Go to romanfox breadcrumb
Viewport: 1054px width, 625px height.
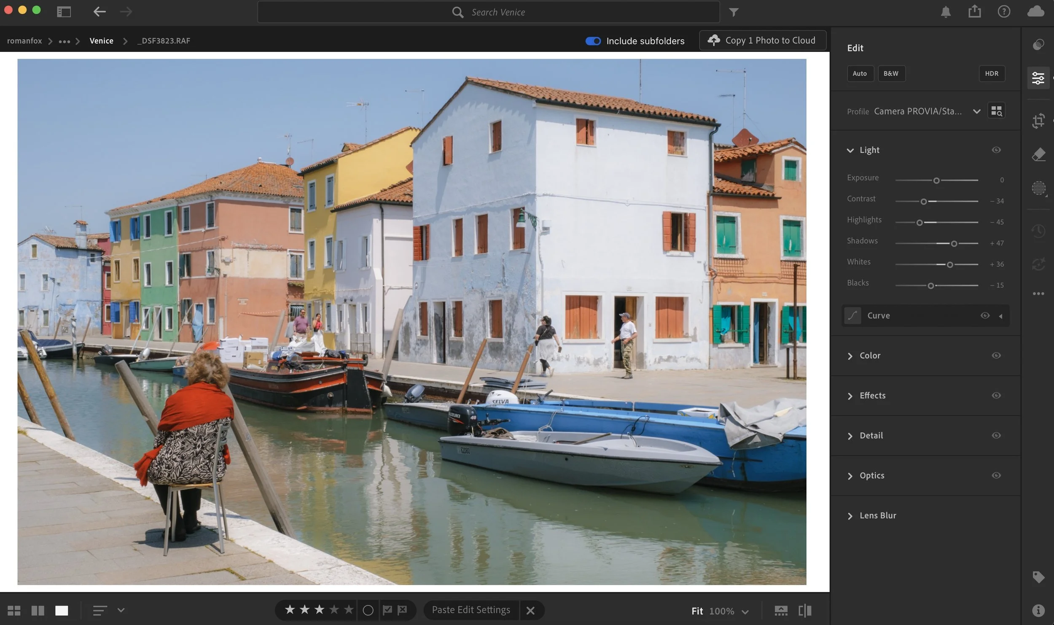(x=24, y=41)
